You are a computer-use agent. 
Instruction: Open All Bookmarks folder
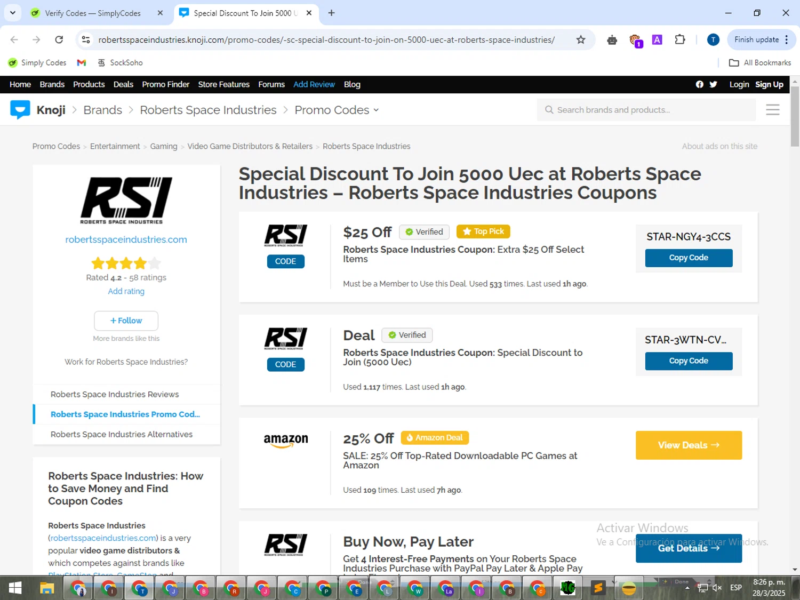pyautogui.click(x=760, y=62)
